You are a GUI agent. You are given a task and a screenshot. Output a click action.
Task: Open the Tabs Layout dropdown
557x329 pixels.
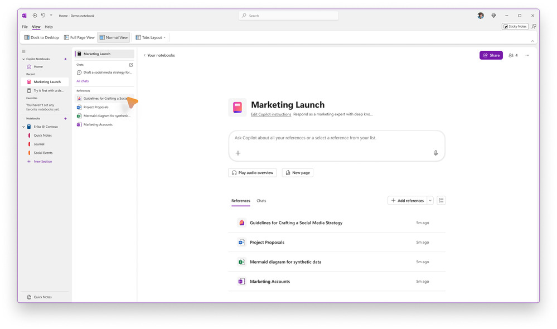(151, 37)
